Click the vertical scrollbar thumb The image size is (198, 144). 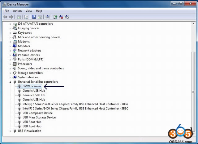click(193, 92)
